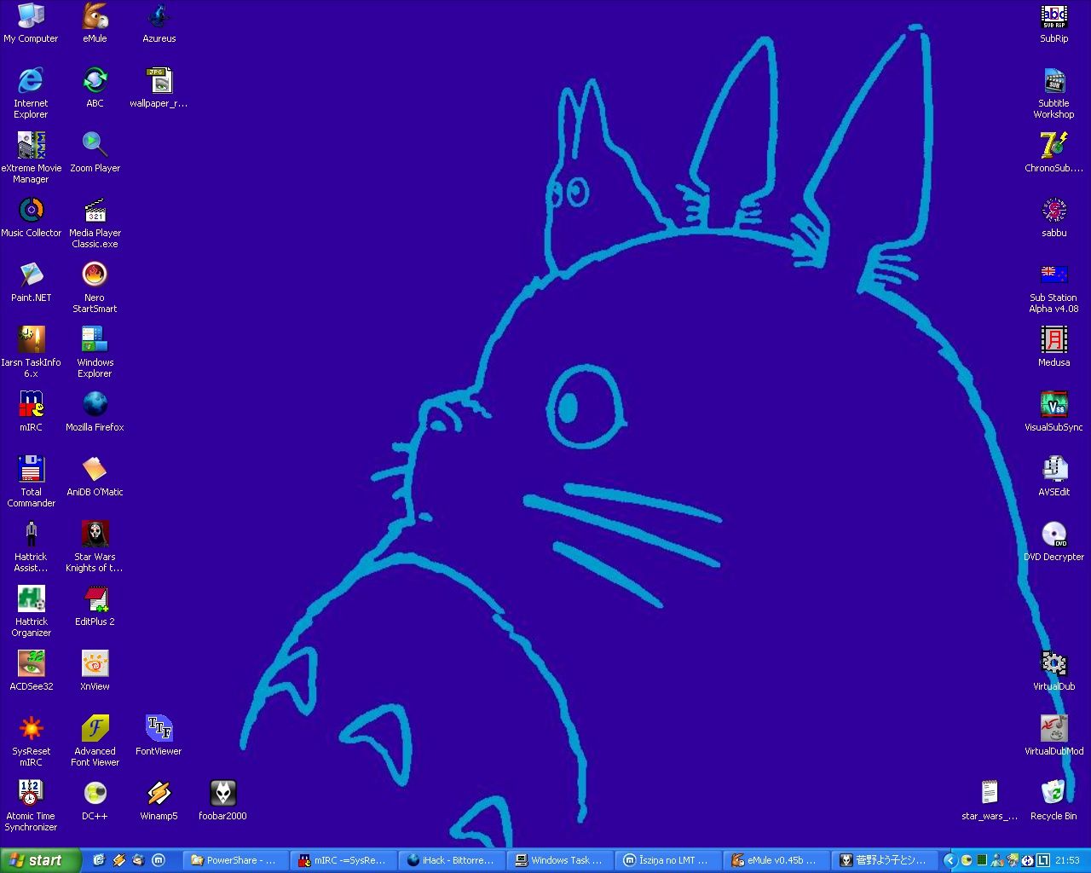
Task: Select the DVD Decrypter icon
Action: pos(1053,541)
